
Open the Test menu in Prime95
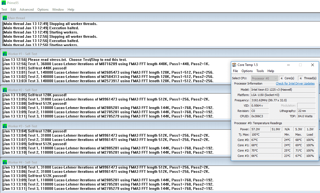point(4,10)
